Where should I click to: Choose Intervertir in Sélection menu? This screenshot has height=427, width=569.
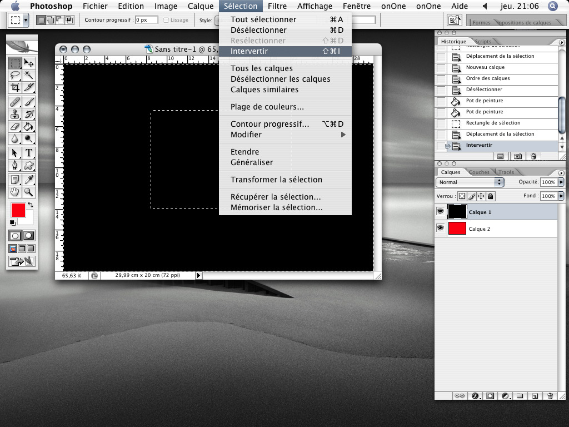tap(285, 51)
